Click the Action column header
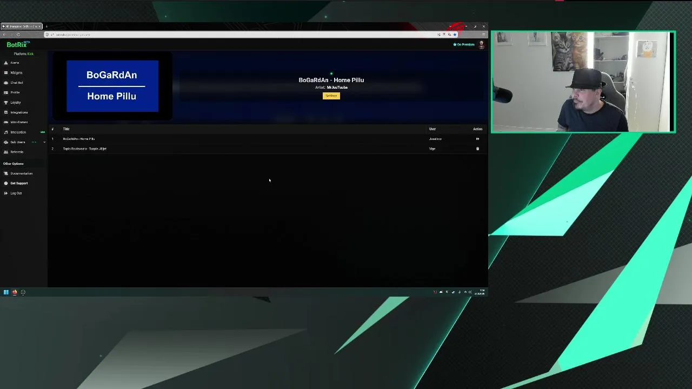This screenshot has width=692, height=389. click(477, 129)
